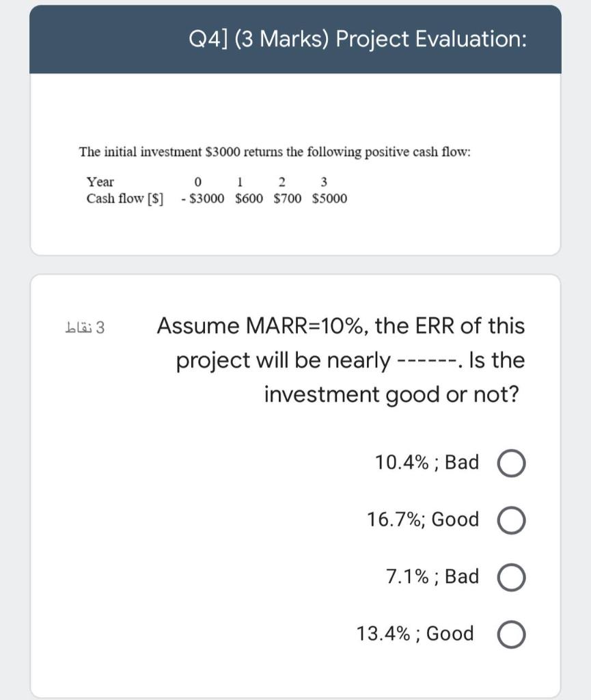The width and height of the screenshot is (591, 700).
Task: Click the Arabic '3 نقاط' points label
Action: [90, 327]
